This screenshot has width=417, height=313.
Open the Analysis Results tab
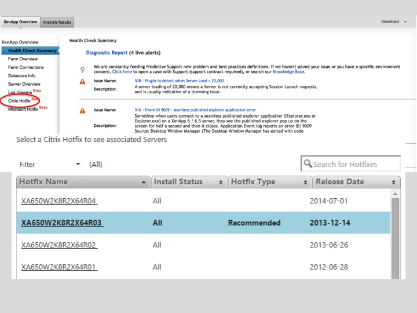pyautogui.click(x=57, y=22)
